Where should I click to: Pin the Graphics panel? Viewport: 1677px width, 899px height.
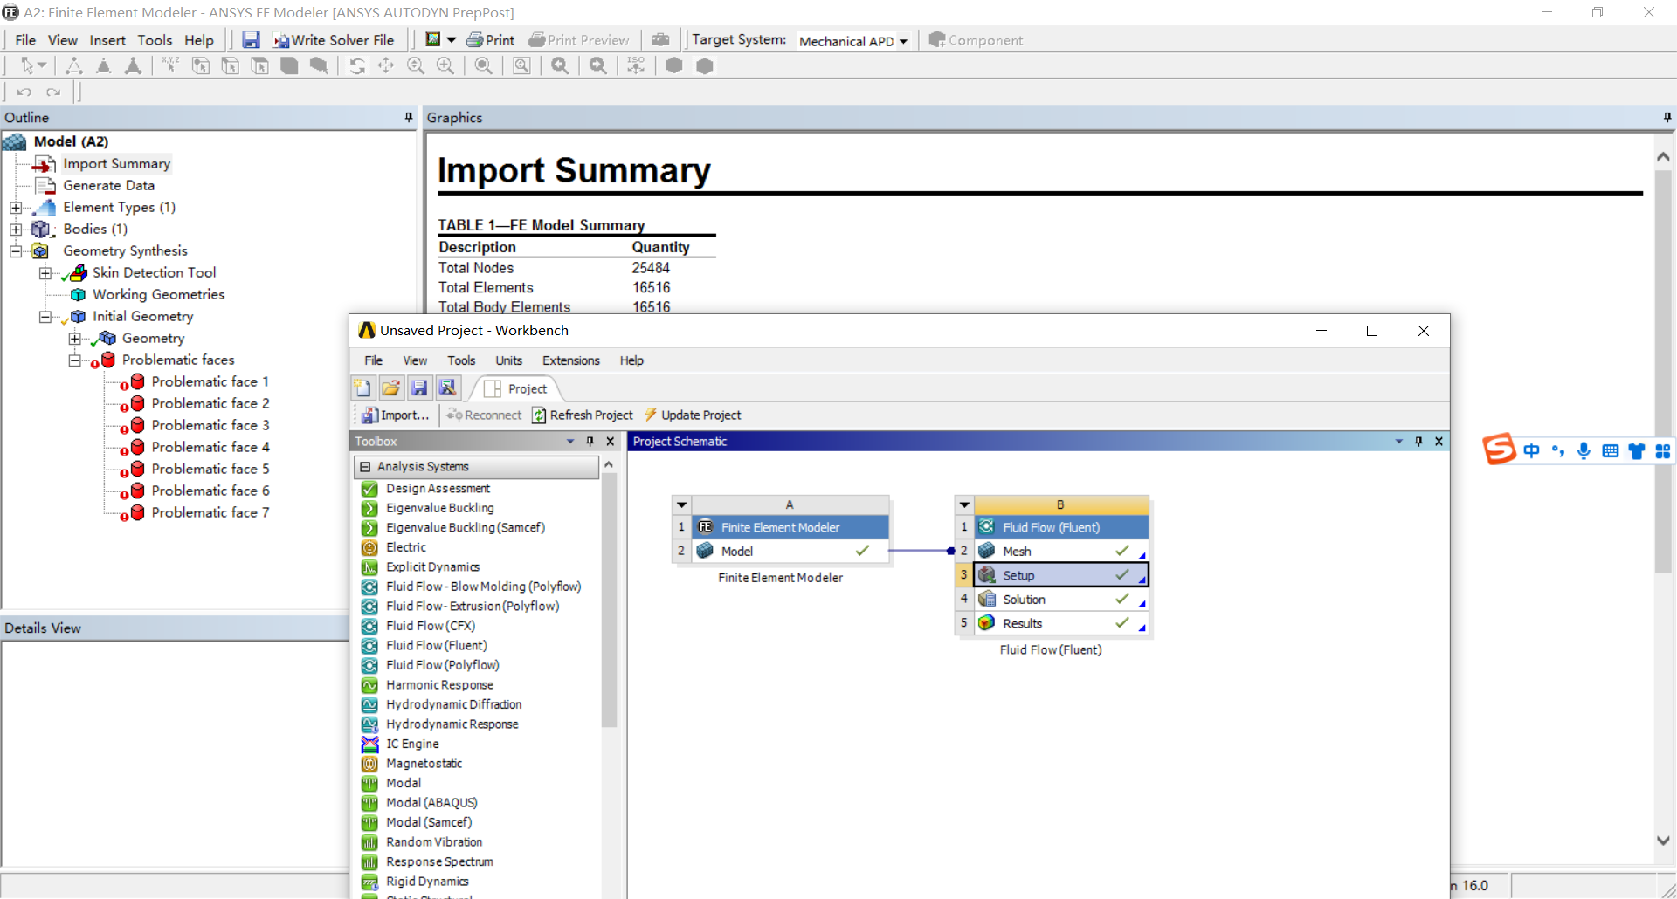click(x=1667, y=117)
